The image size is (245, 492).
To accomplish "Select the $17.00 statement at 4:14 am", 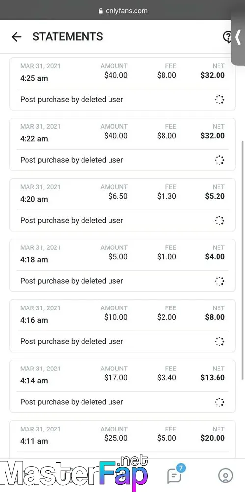I will (x=123, y=386).
